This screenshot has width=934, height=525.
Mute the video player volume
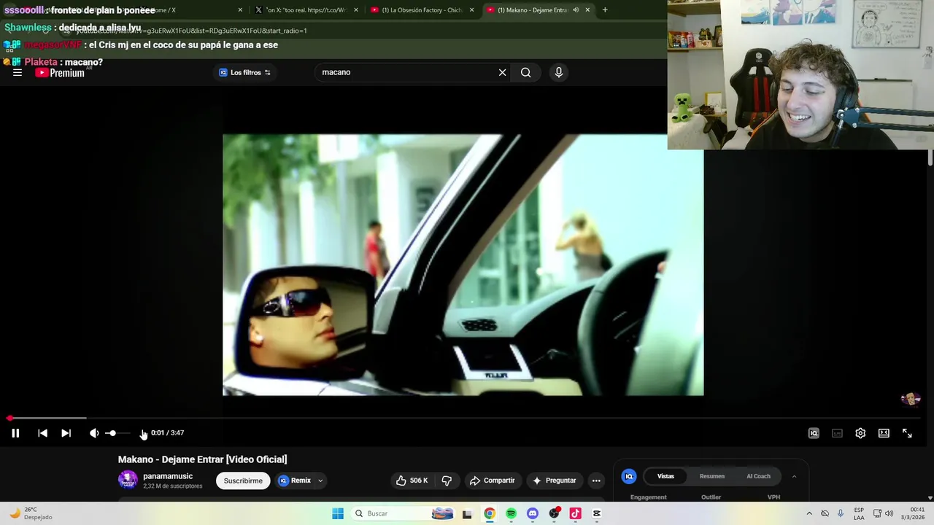tap(94, 433)
